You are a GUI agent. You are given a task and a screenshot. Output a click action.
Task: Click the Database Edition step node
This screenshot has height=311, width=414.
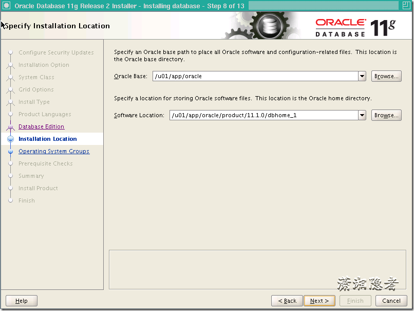(11, 126)
